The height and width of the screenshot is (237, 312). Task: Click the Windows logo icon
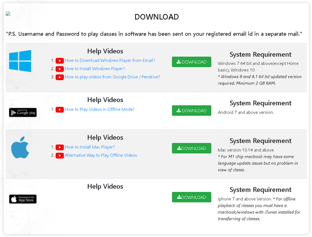coord(20,61)
